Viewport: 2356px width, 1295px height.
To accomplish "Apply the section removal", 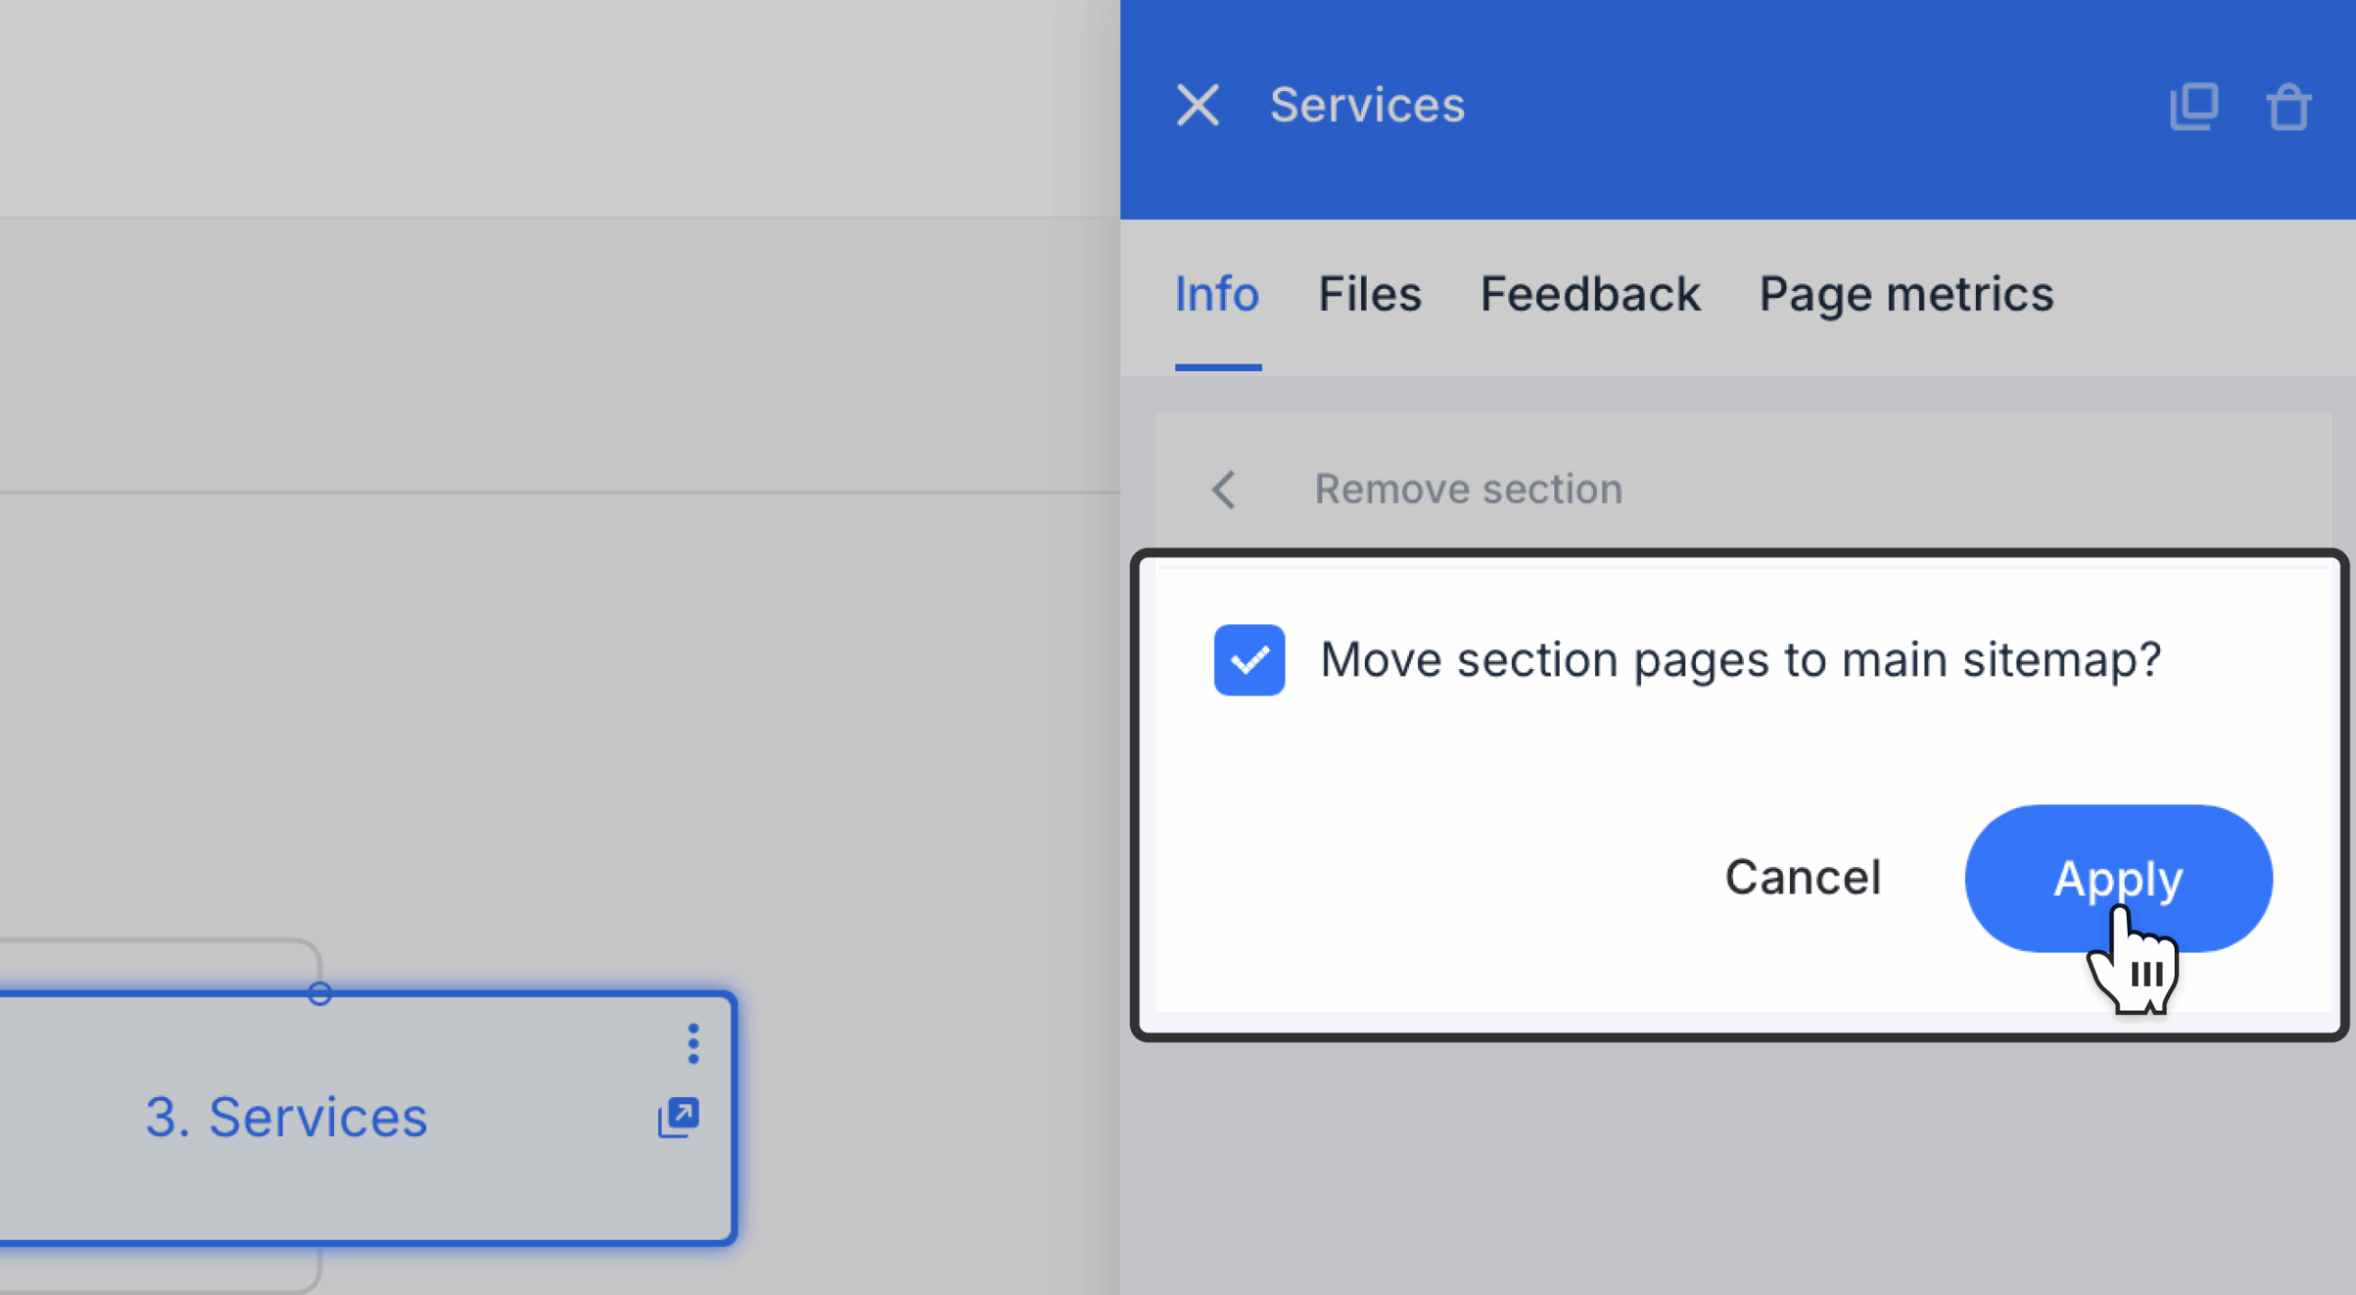I will click(x=2119, y=878).
